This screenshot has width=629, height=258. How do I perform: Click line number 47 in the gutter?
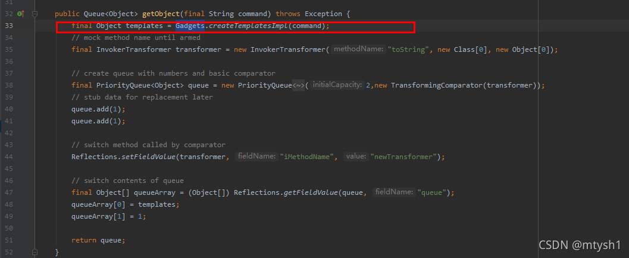[9, 192]
